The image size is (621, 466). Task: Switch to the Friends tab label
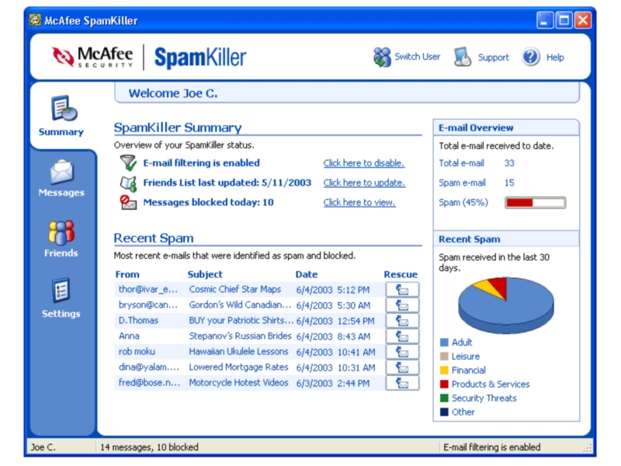tap(61, 253)
